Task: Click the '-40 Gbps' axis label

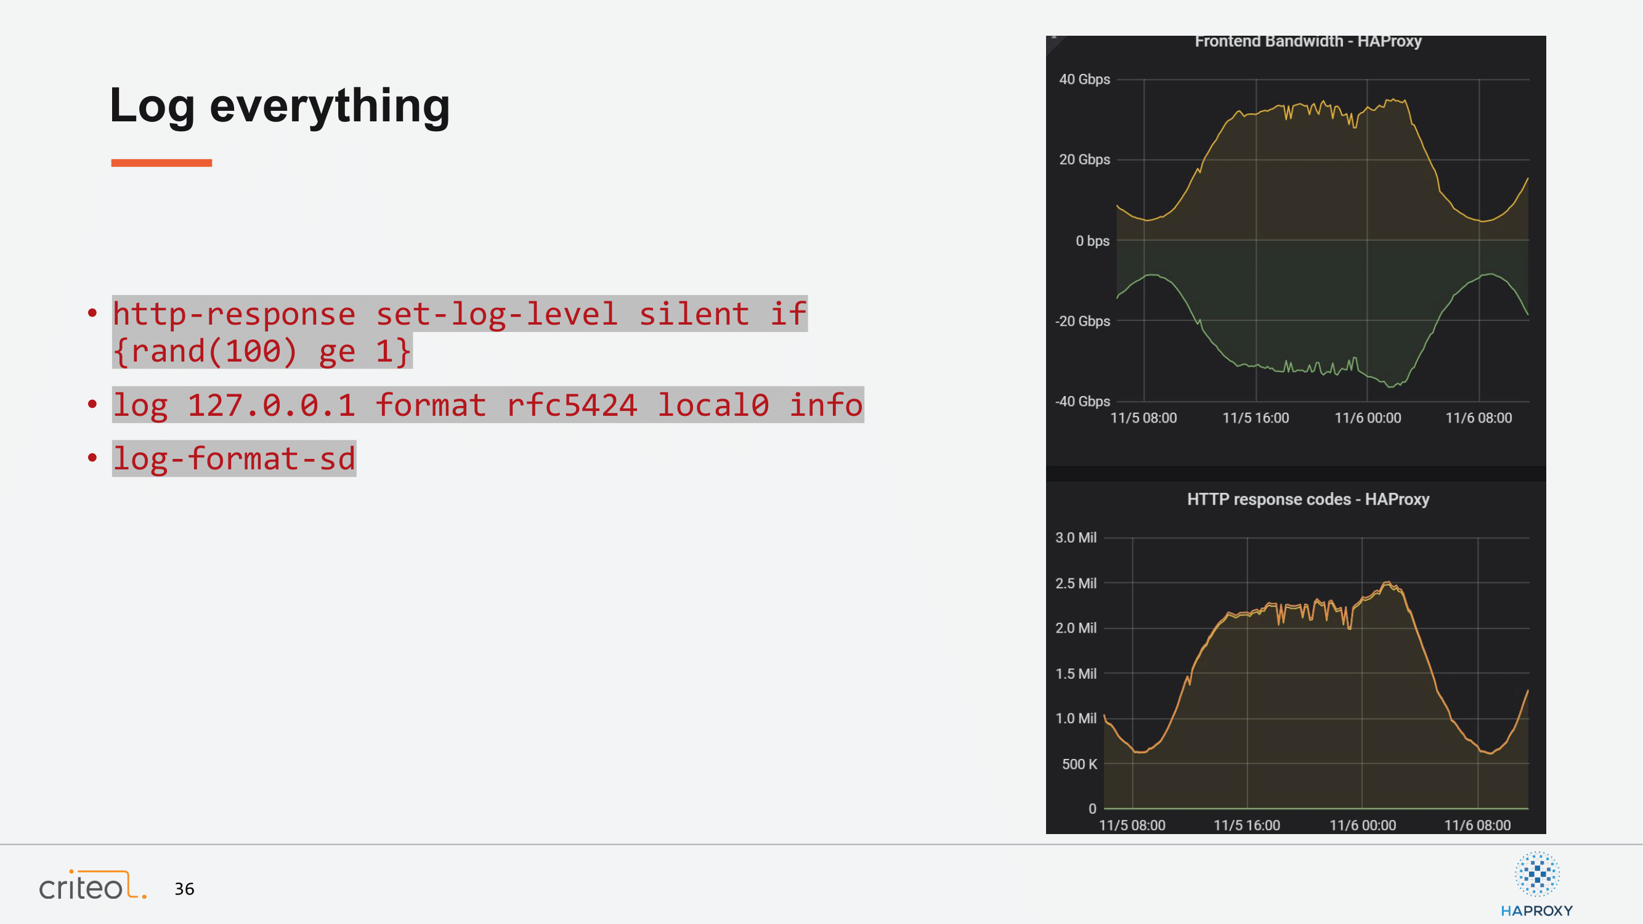Action: [1082, 402]
